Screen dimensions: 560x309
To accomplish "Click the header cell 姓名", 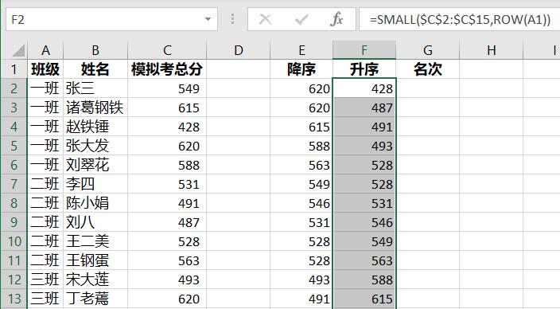I will pyautogui.click(x=95, y=69).
